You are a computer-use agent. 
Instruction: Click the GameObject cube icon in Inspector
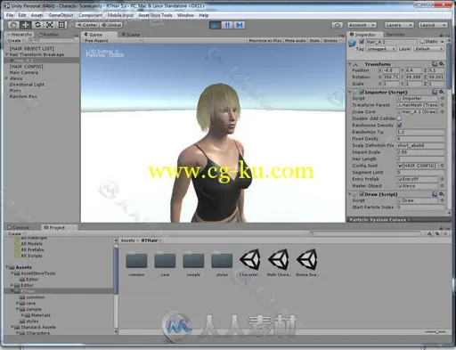(352, 44)
